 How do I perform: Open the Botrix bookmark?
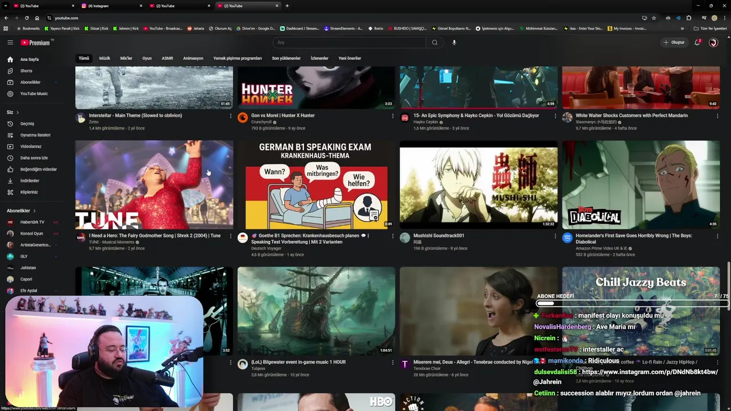pyautogui.click(x=376, y=28)
